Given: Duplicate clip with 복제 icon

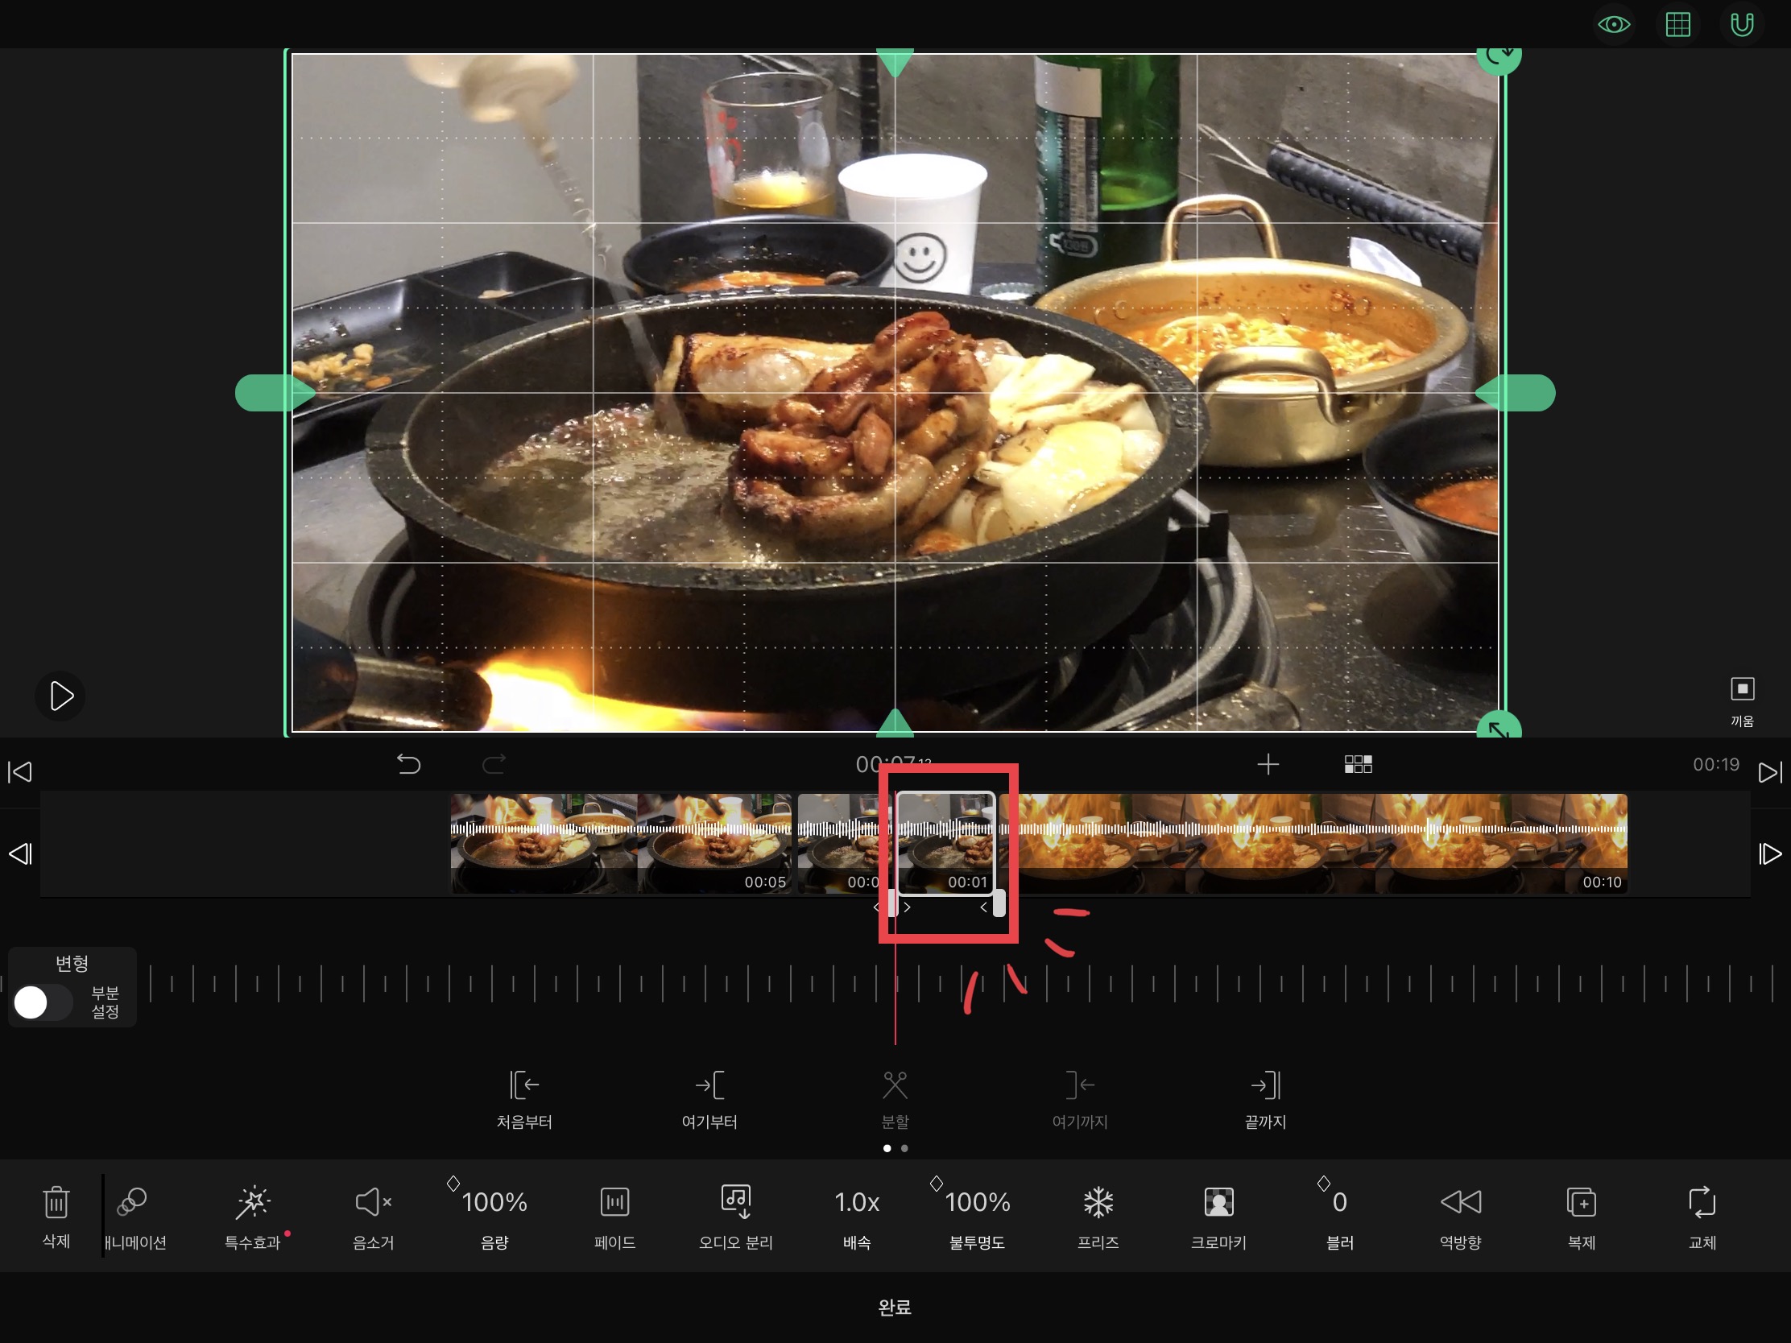Looking at the screenshot, I should click(1581, 1203).
